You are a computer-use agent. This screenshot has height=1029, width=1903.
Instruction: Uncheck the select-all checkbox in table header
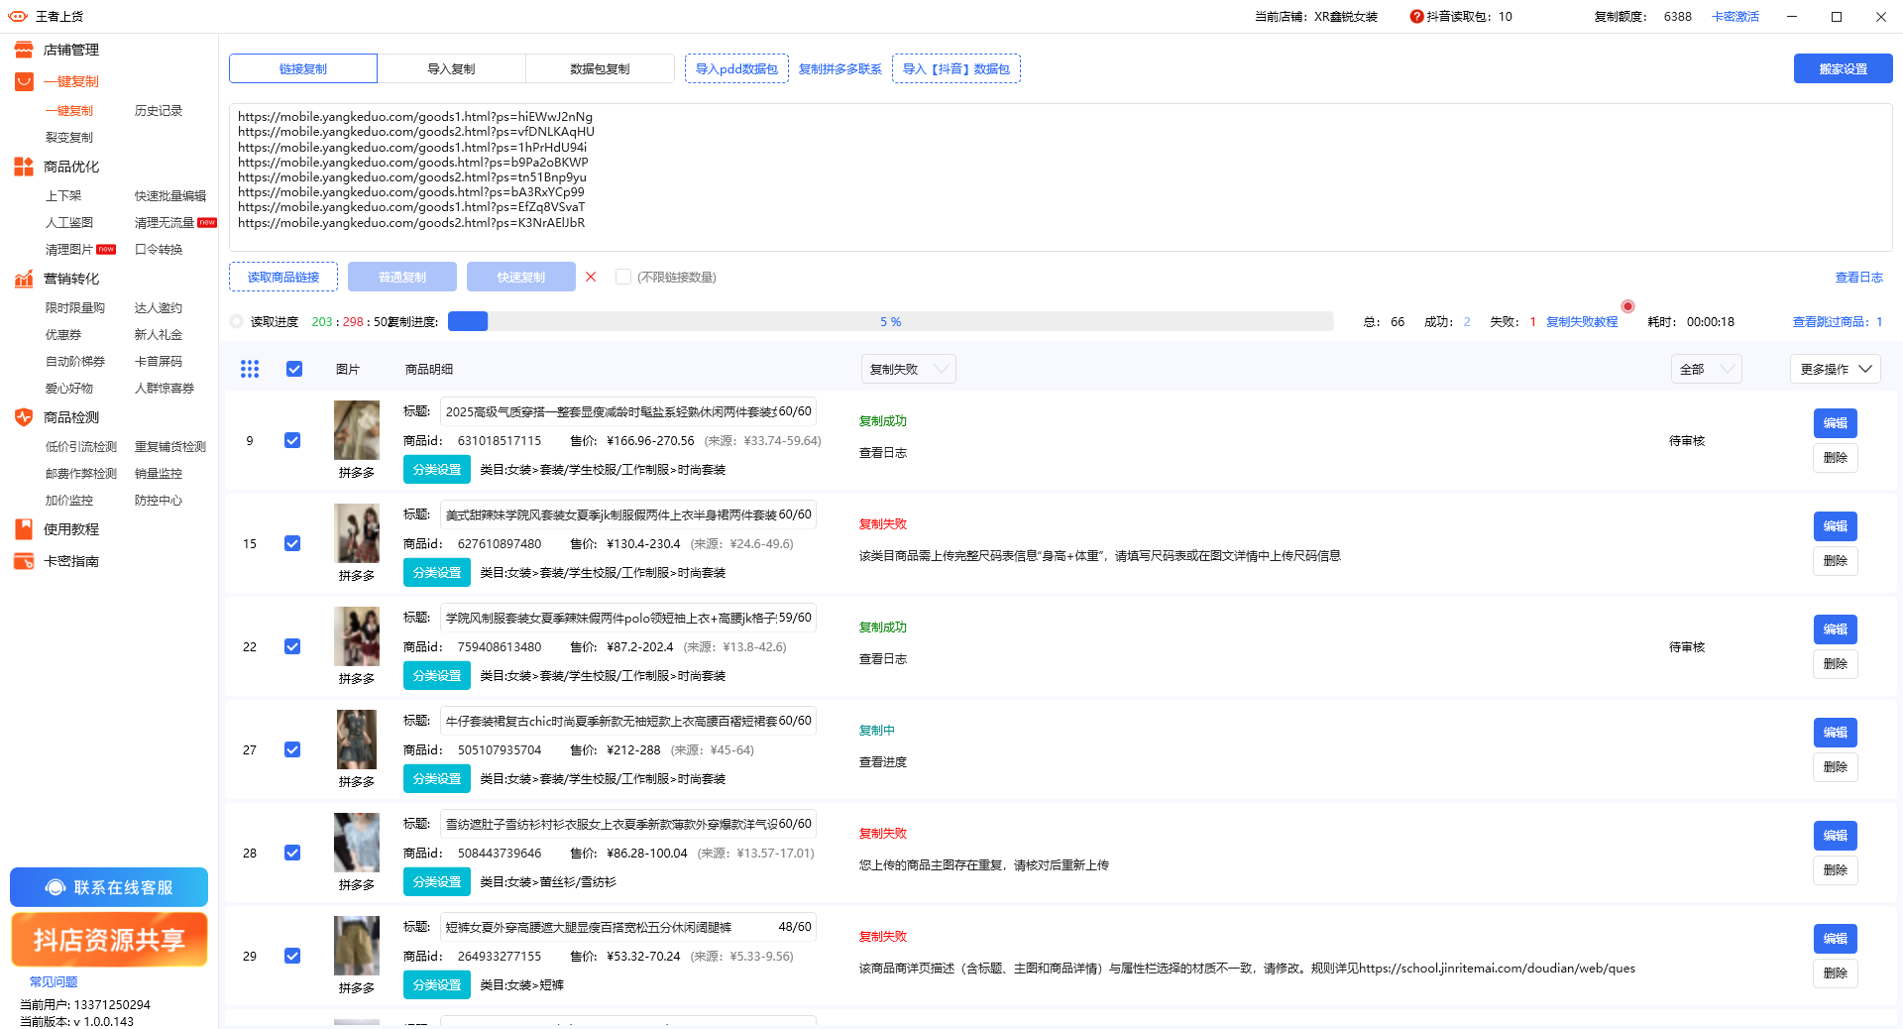(294, 369)
